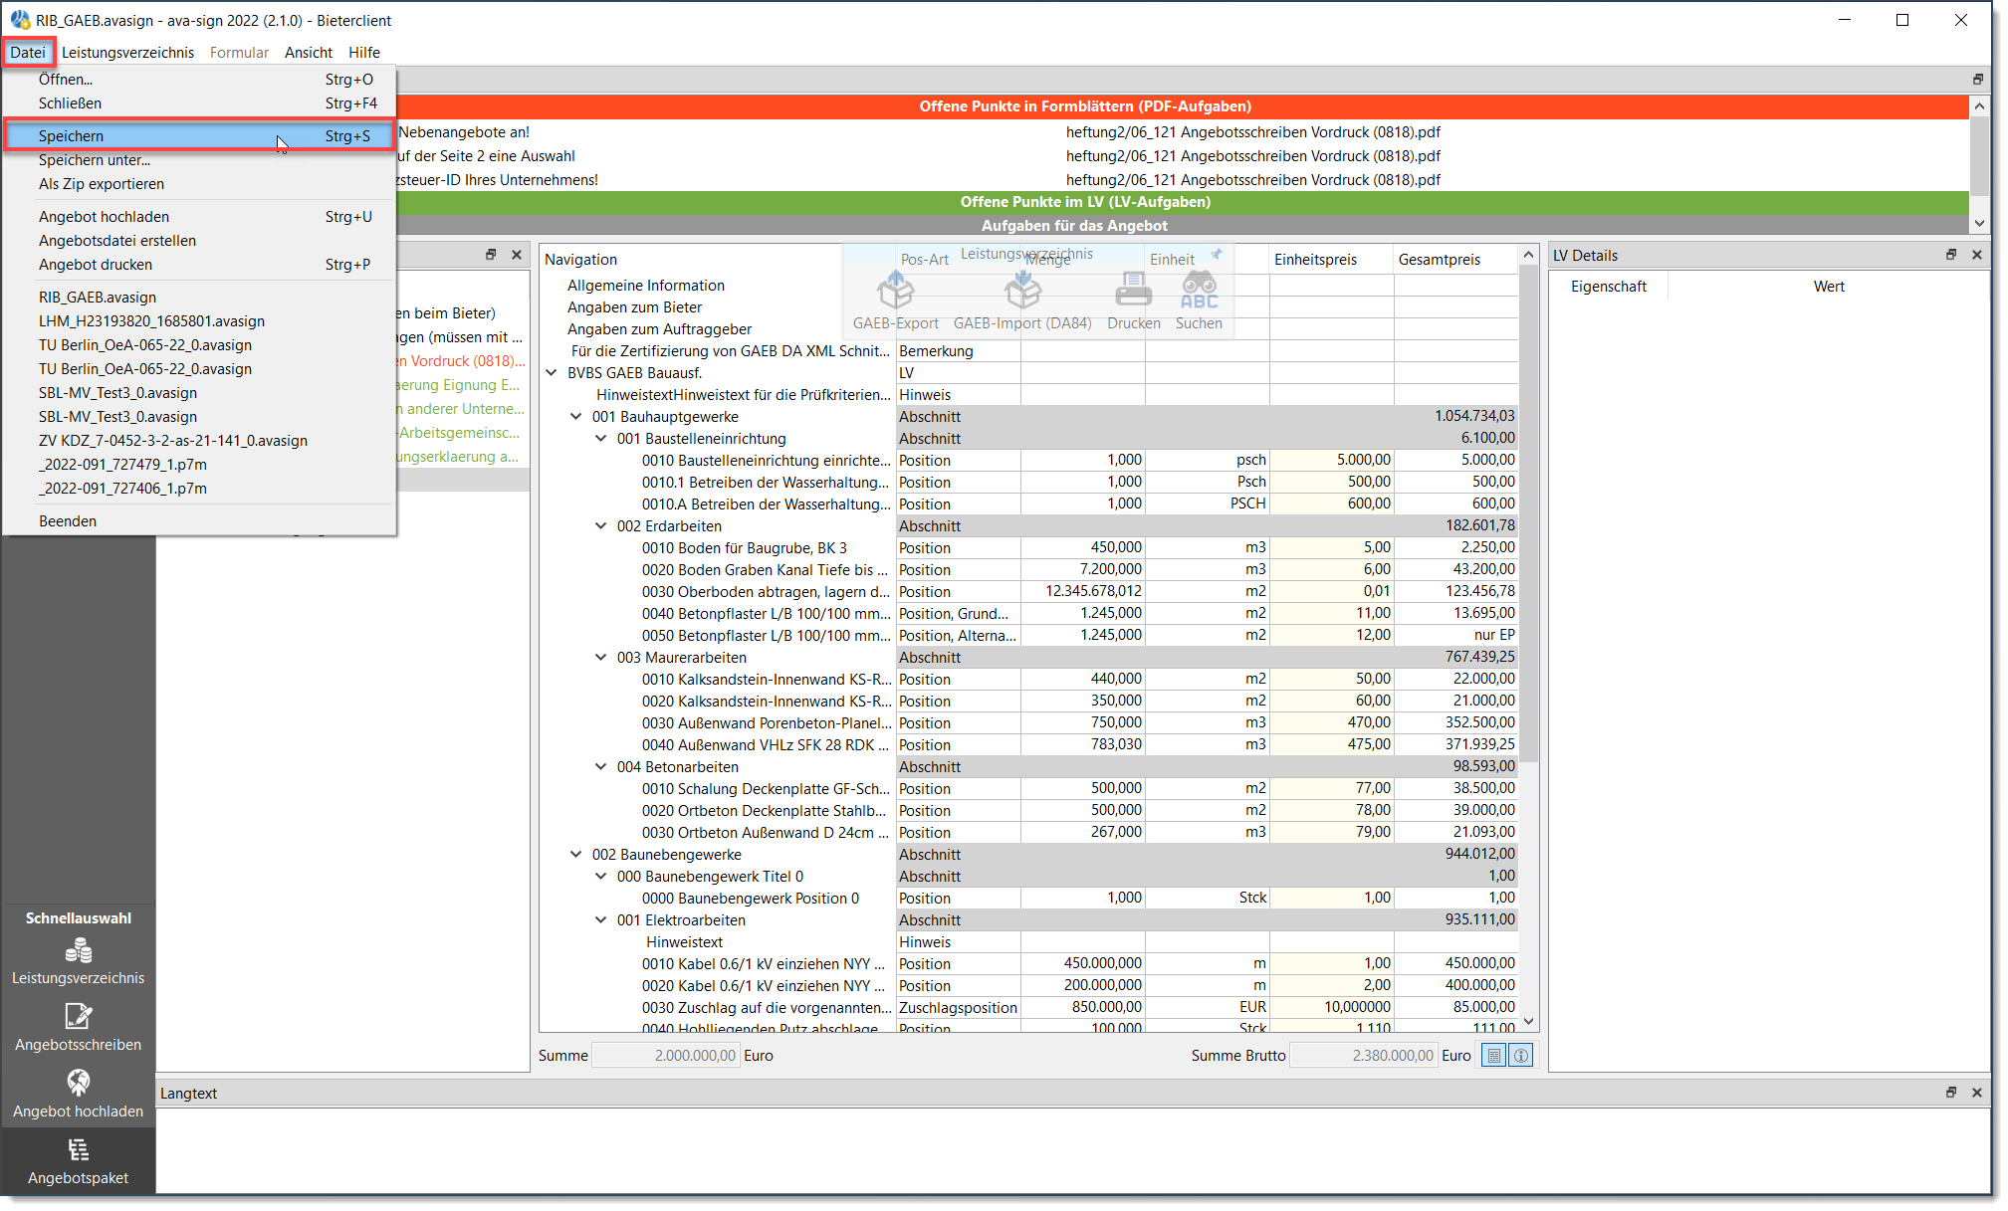2008x1211 pixels.
Task: Open recent file ZV KDZ_7-0452-3-2-as-21-141_0.avasign
Action: 199,441
